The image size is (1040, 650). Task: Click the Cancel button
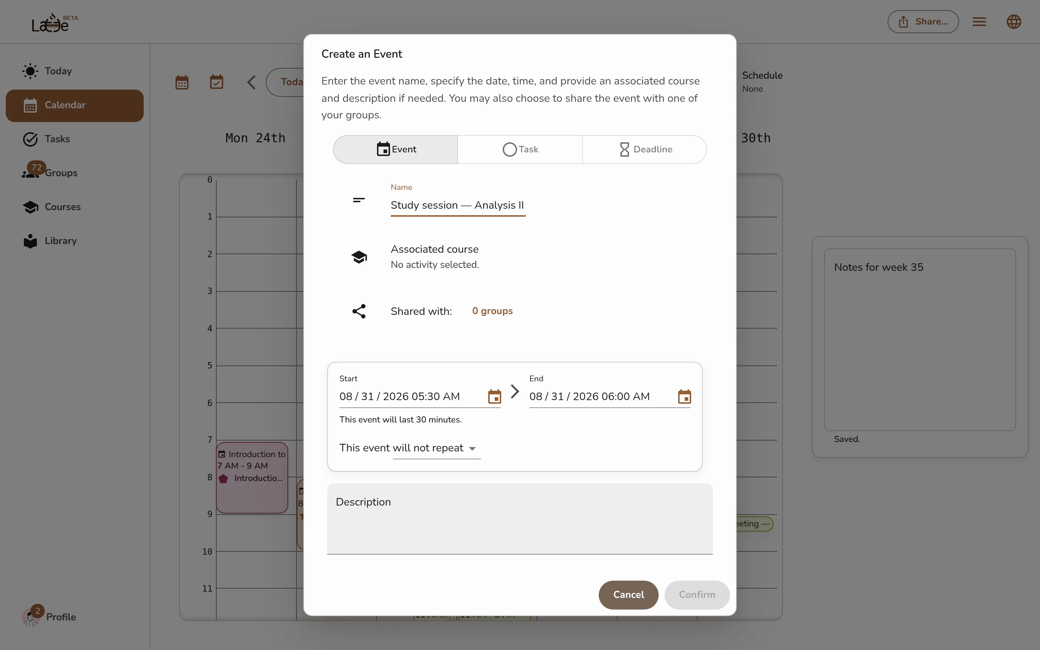[x=628, y=595]
